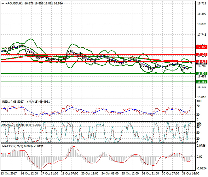Screen dimensions: 208x177
Task: Click the 16.534 green support price label
Action: point(202,74)
